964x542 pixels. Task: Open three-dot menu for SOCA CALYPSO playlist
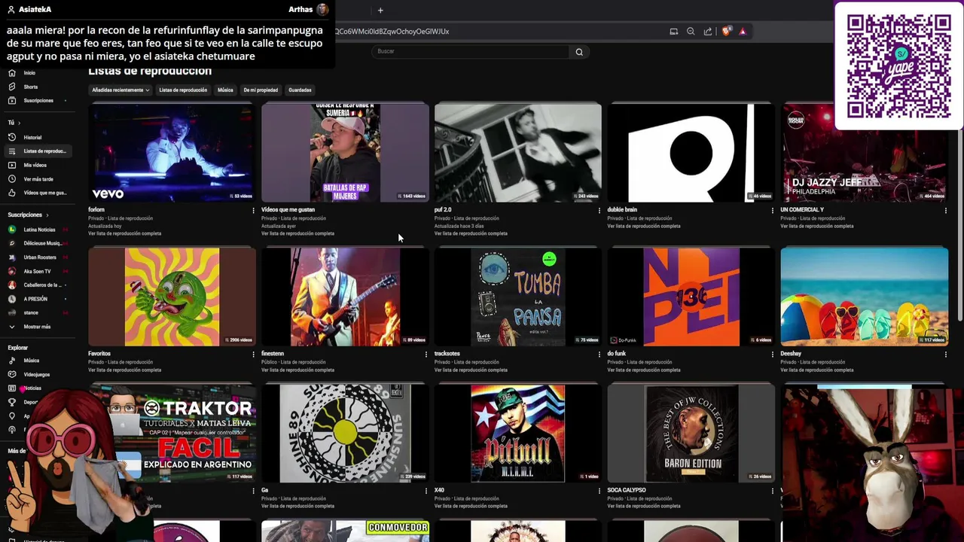pos(773,491)
